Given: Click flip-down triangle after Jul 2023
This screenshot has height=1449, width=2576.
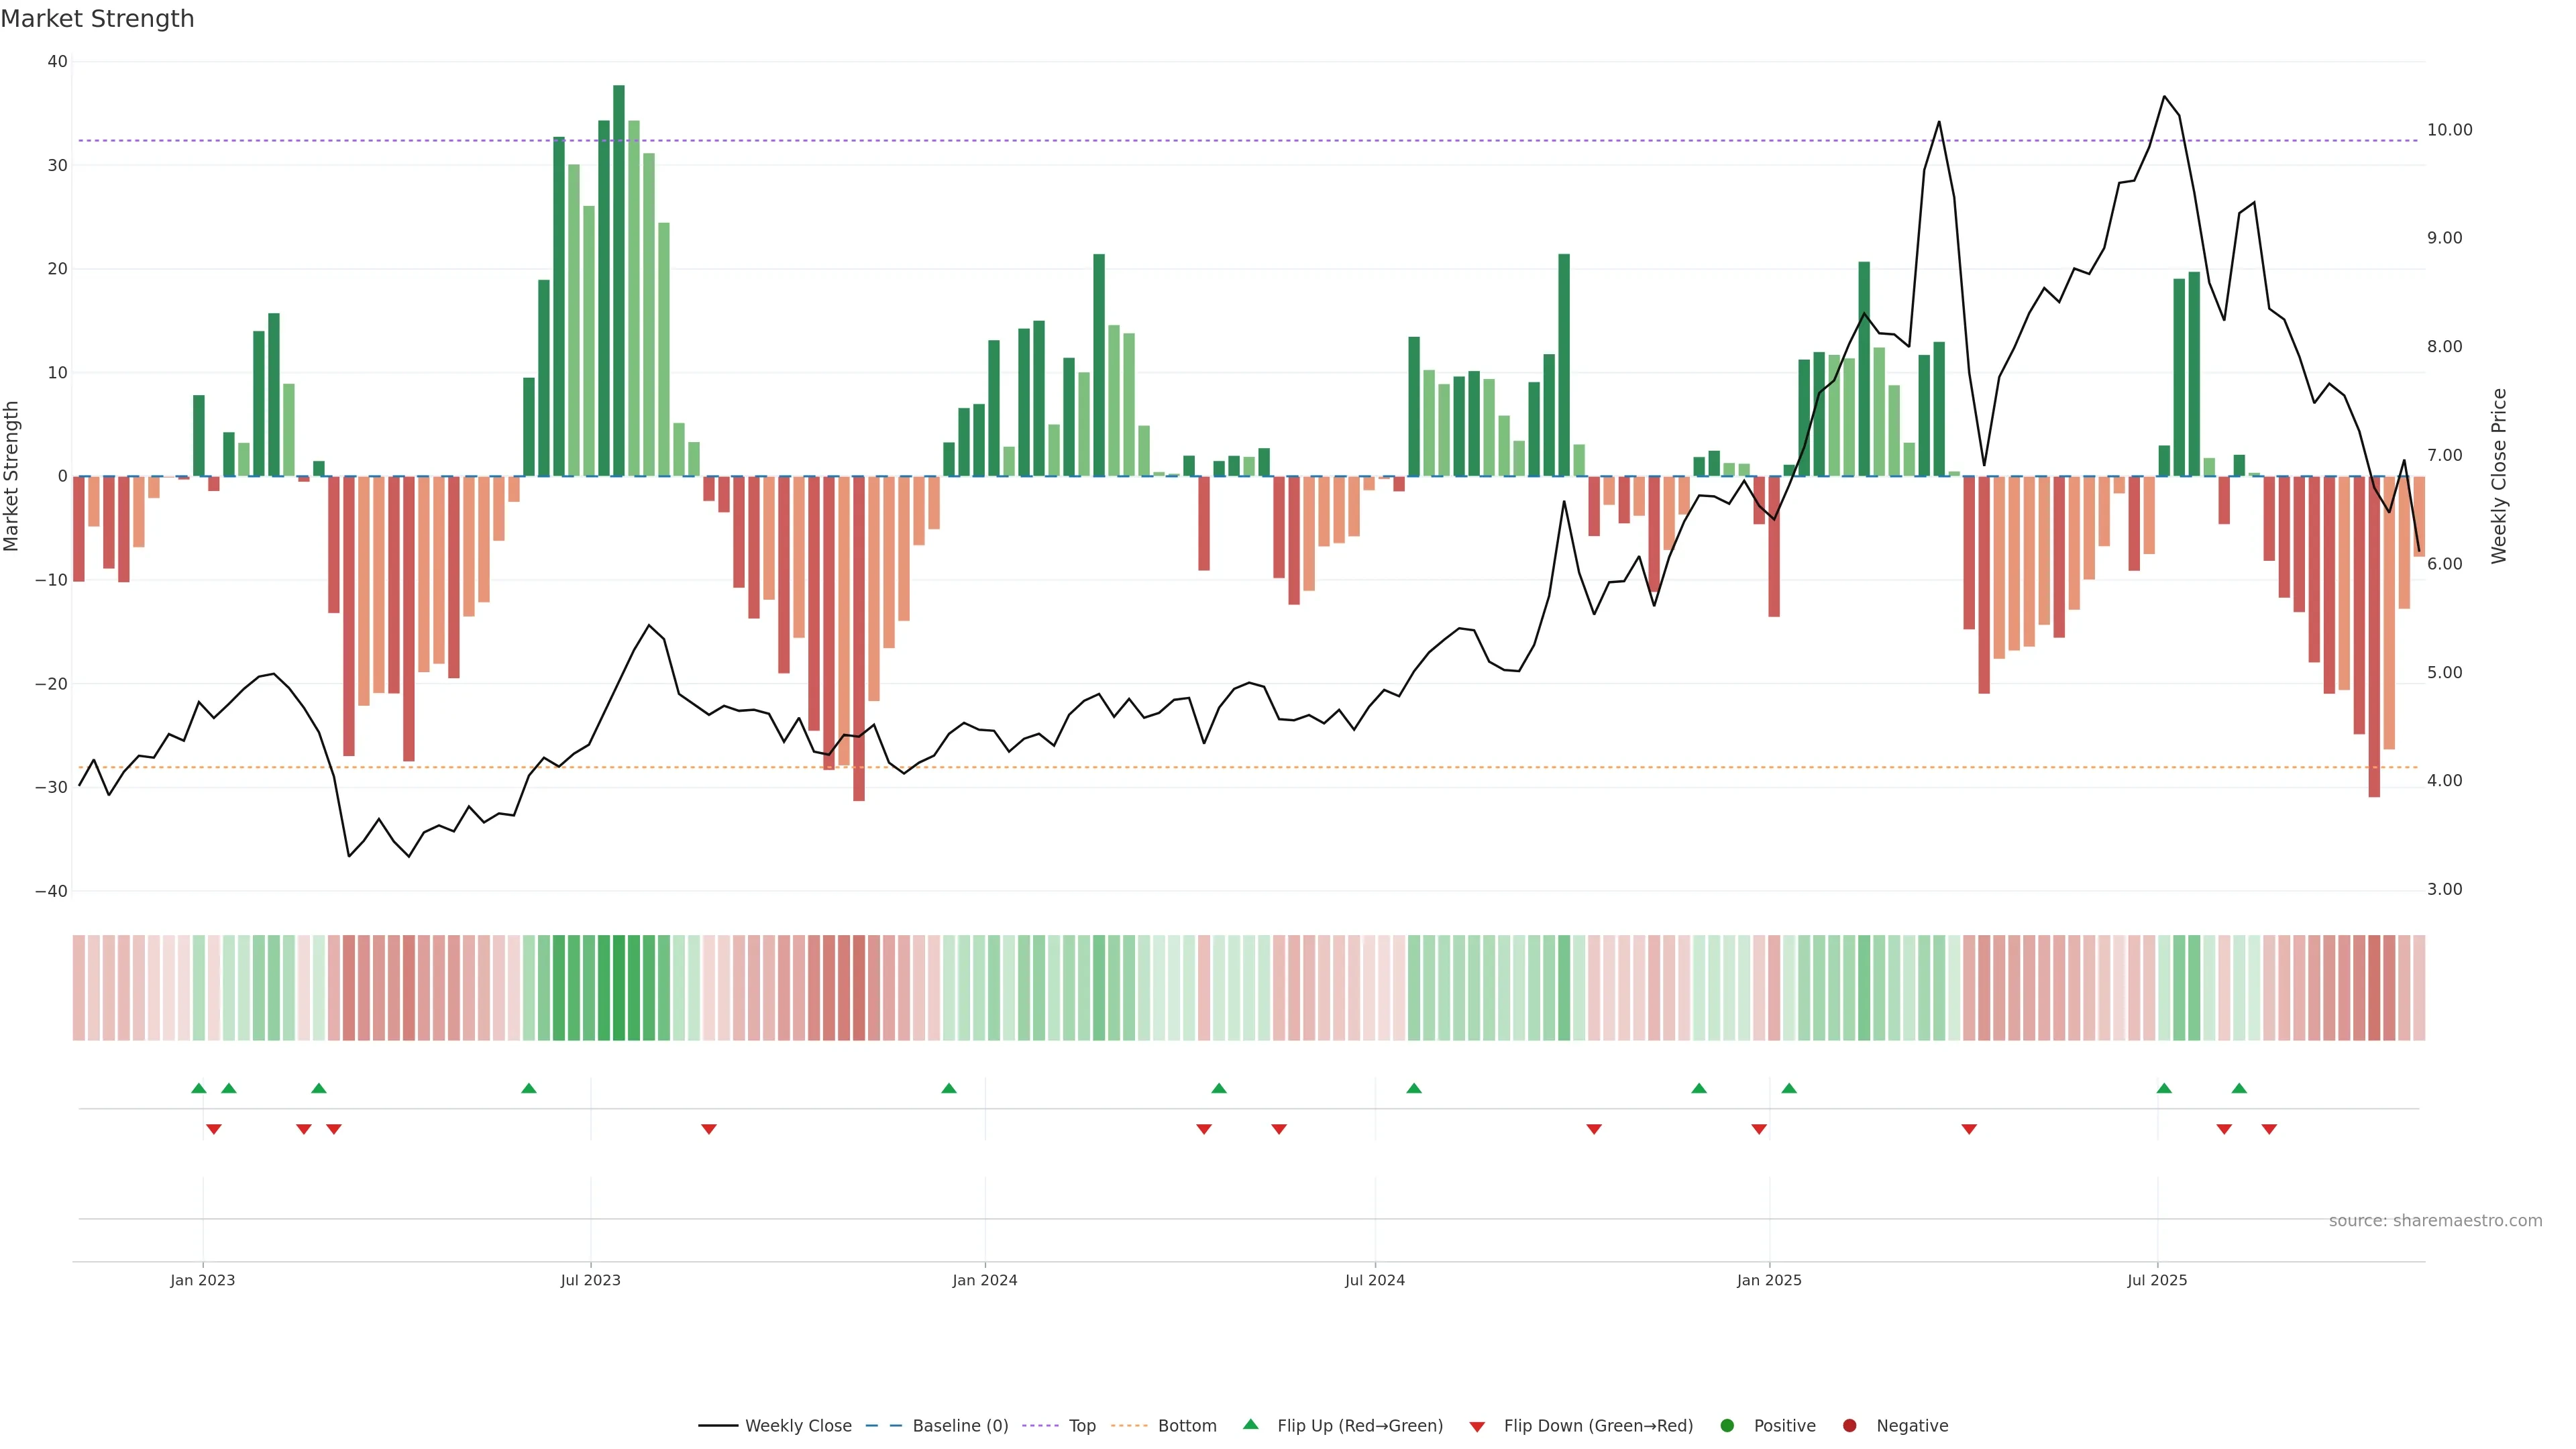Looking at the screenshot, I should click(x=709, y=1129).
